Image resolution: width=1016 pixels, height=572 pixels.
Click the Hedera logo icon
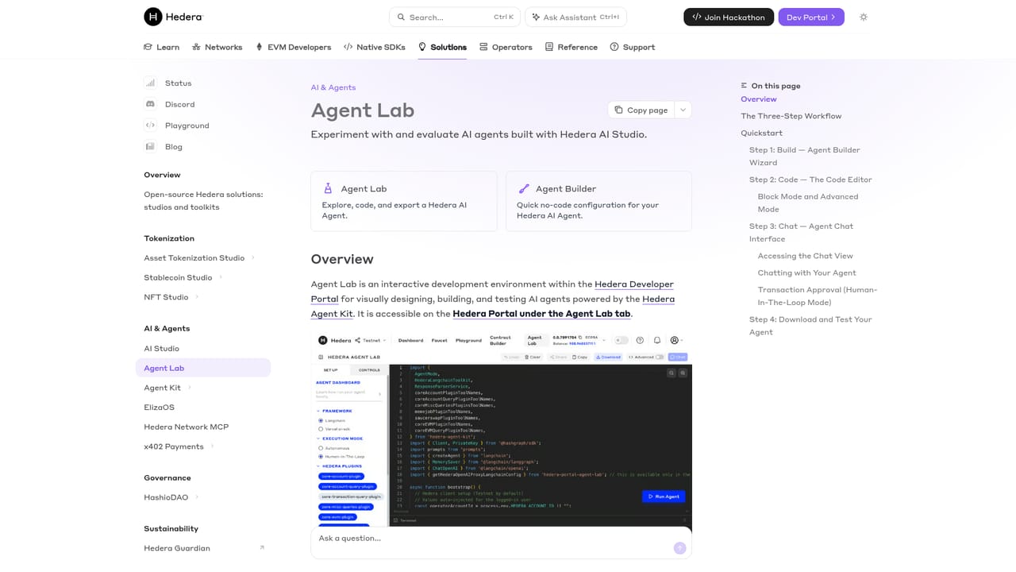click(x=153, y=17)
